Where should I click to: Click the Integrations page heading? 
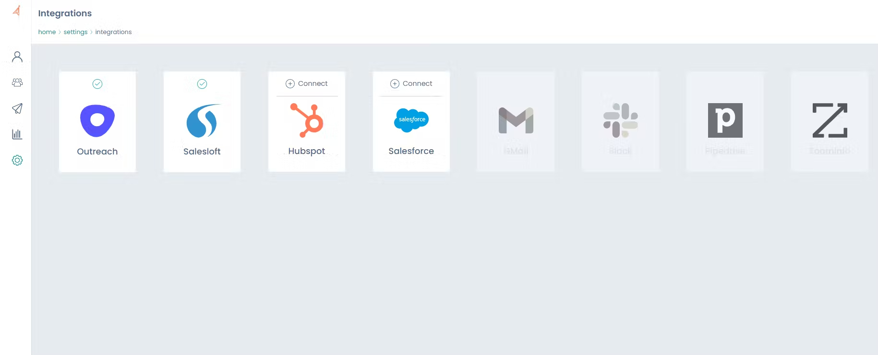click(65, 13)
